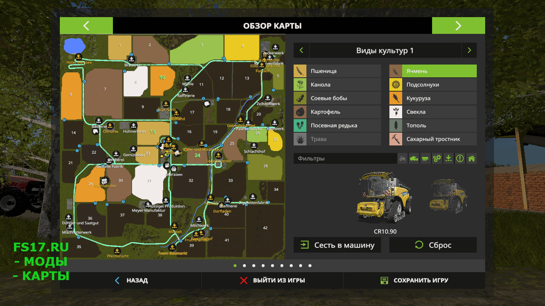Image resolution: width=545 pixels, height=306 pixels.
Task: Click yellow field 4 on the map
Action: coord(242,47)
